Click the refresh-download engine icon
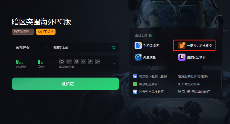230x124 pixels. coord(91,61)
